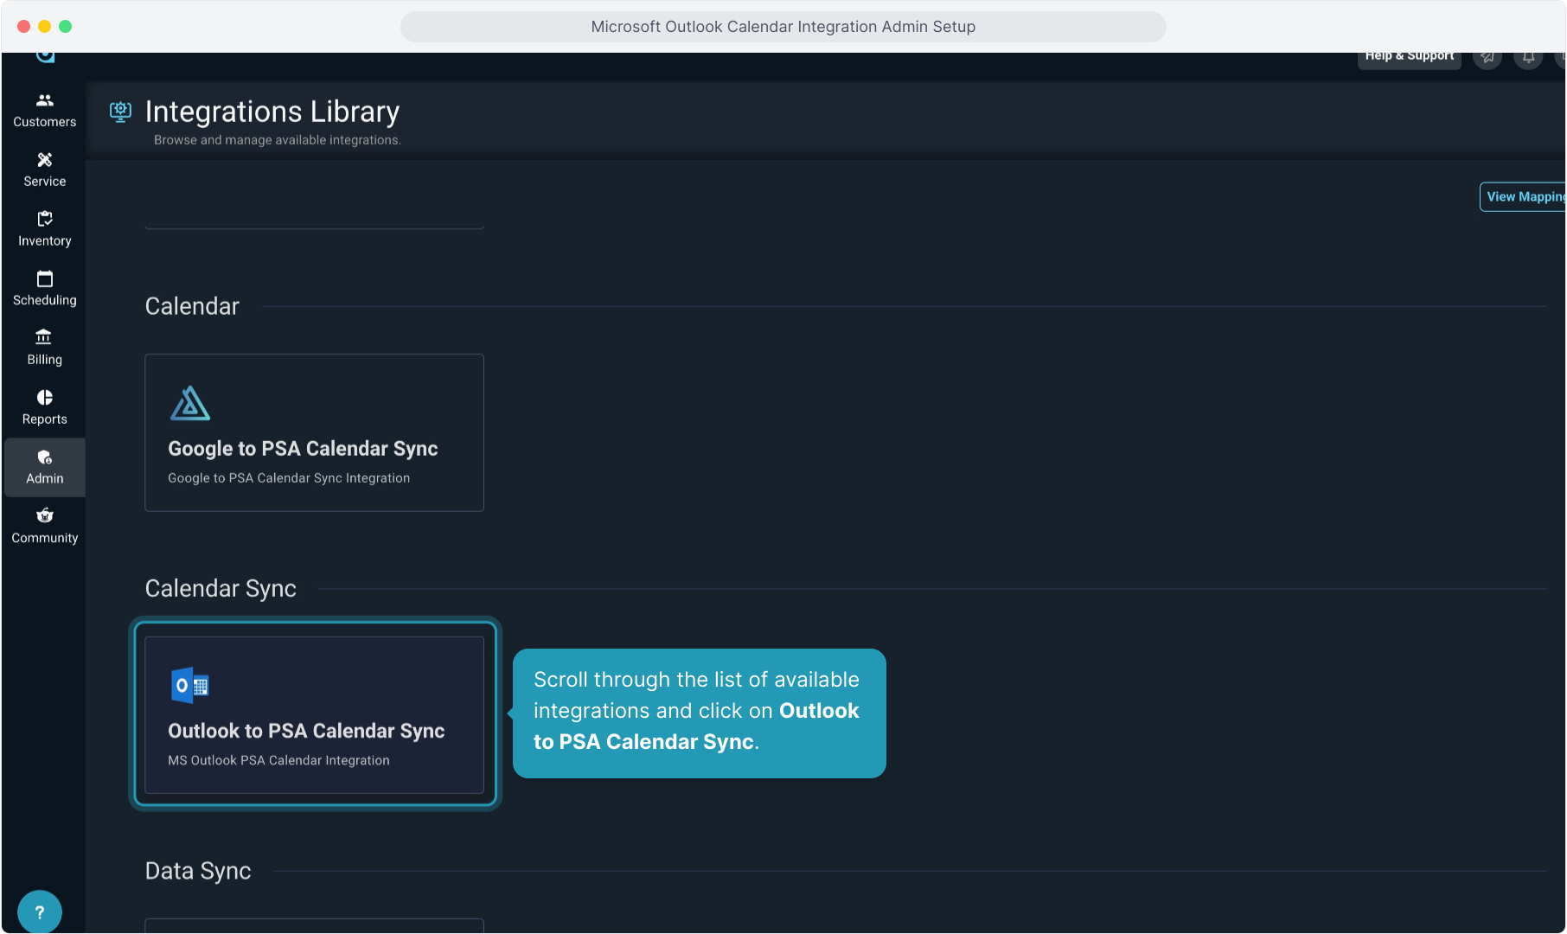This screenshot has height=934, width=1567.
Task: Open Customers in the sidebar
Action: [44, 111]
